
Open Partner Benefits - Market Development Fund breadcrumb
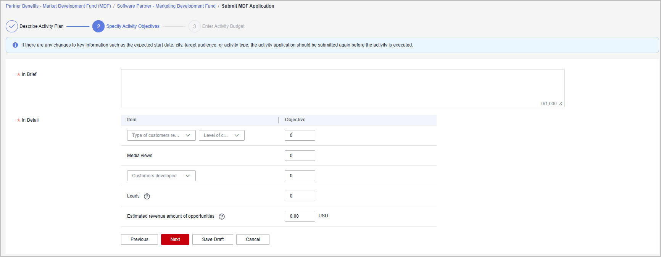click(x=58, y=6)
